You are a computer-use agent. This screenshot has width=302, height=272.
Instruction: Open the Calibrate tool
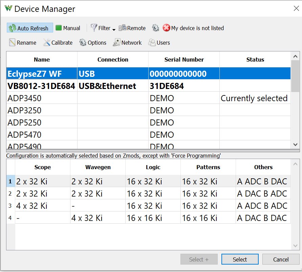(x=58, y=43)
